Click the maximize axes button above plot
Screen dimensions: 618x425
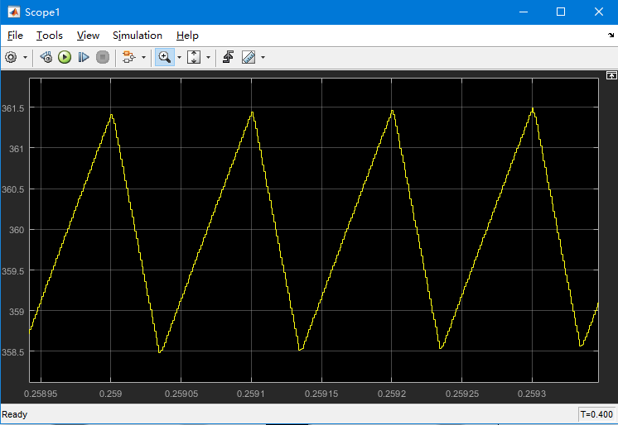[x=611, y=74]
